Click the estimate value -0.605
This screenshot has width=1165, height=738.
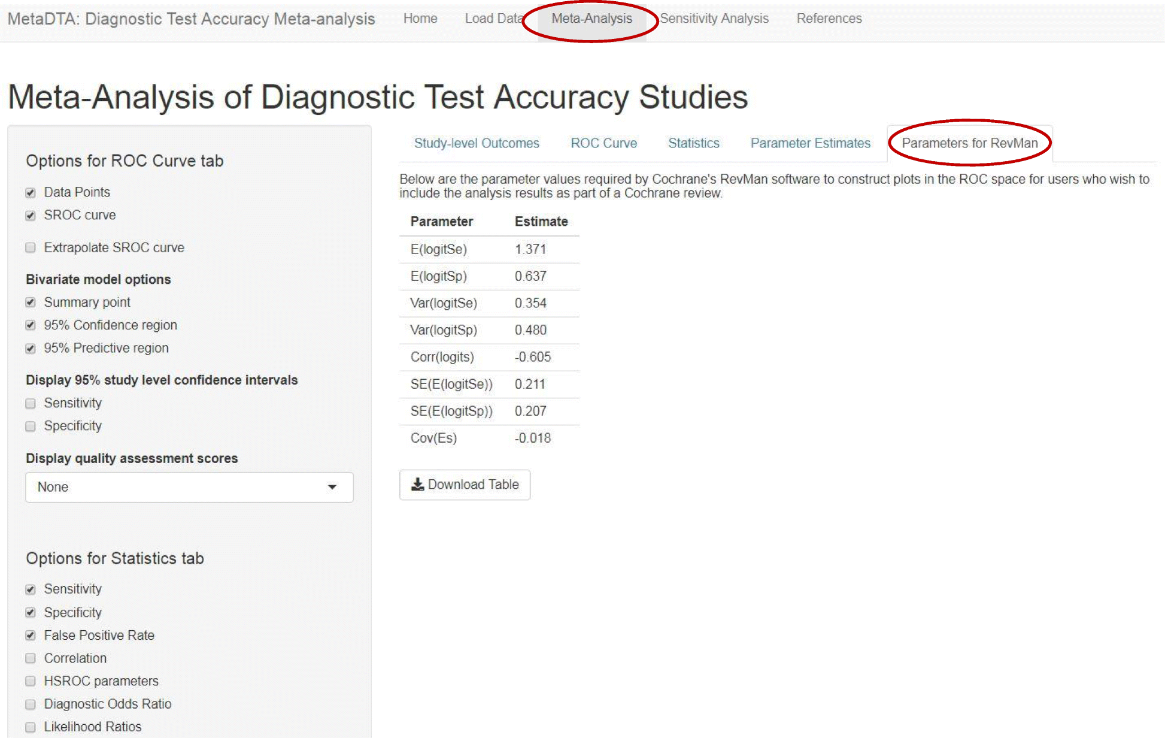pyautogui.click(x=533, y=357)
